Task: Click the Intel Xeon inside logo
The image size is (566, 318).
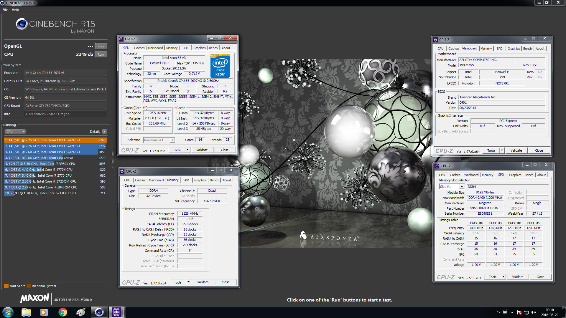Action: pos(220,66)
